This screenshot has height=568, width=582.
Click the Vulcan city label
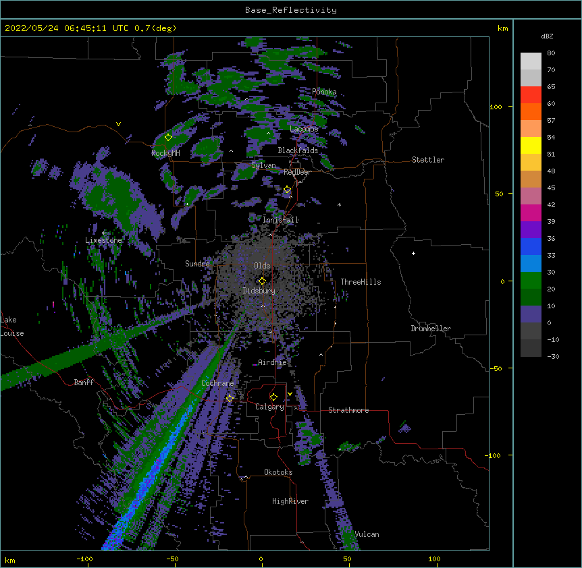(x=367, y=534)
